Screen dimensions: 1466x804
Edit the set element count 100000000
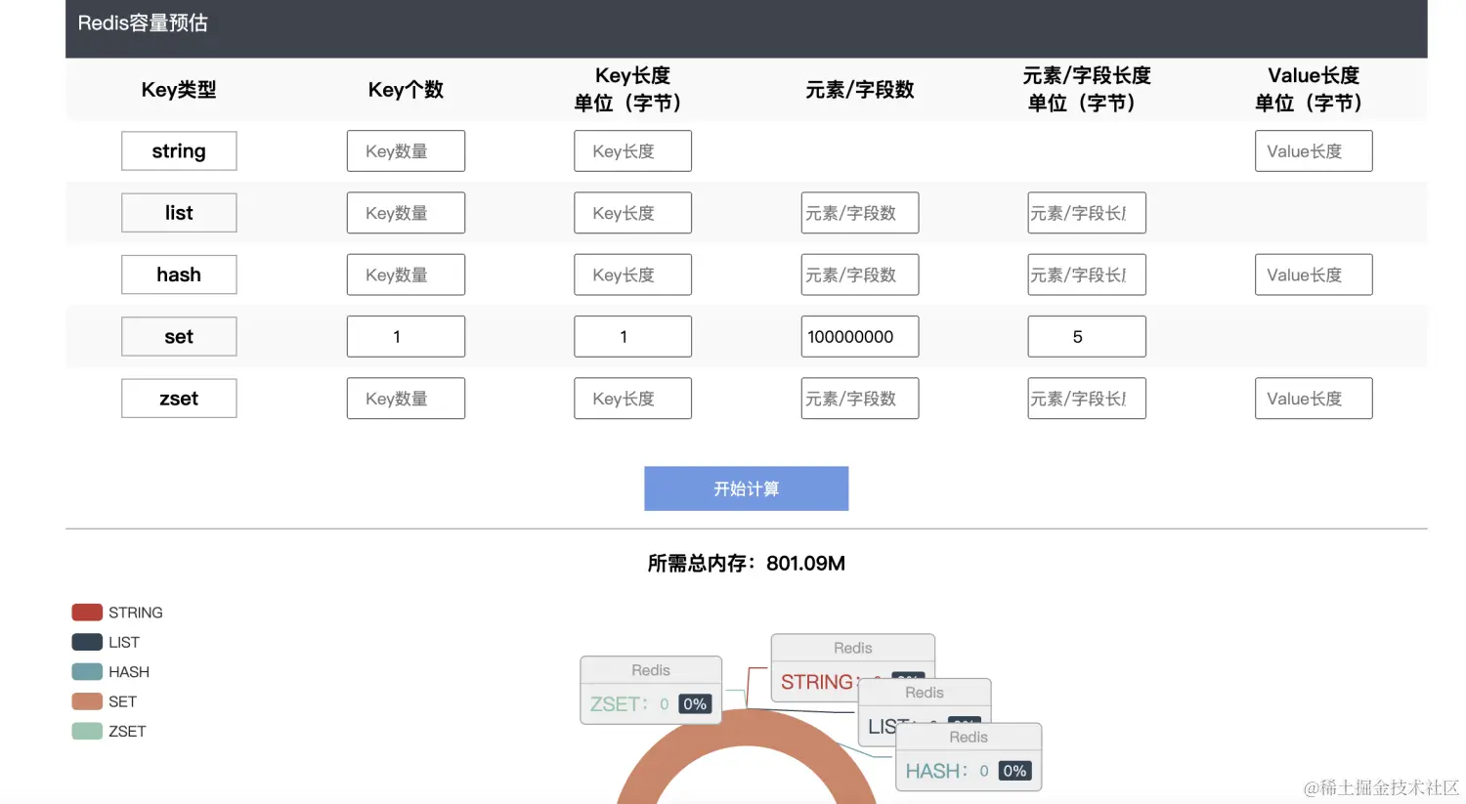(860, 337)
